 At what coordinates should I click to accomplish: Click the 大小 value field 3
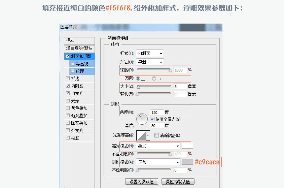click(x=180, y=87)
